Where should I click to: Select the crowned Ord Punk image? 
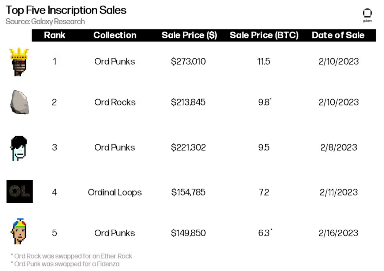(x=19, y=62)
